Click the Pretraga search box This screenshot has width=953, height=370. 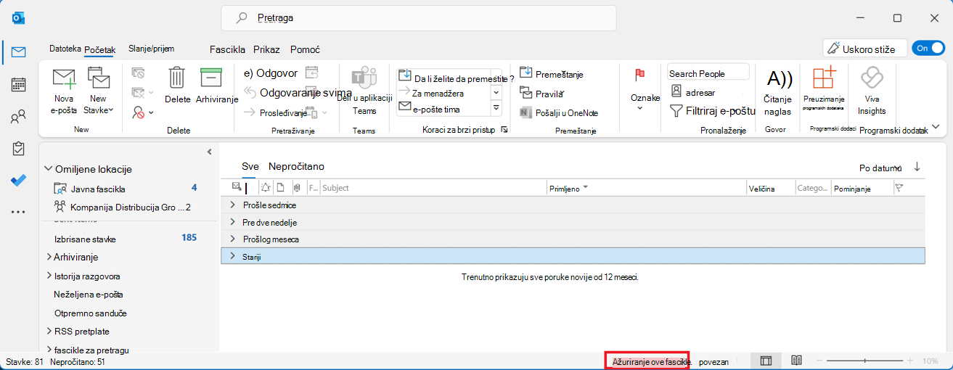[x=419, y=17]
